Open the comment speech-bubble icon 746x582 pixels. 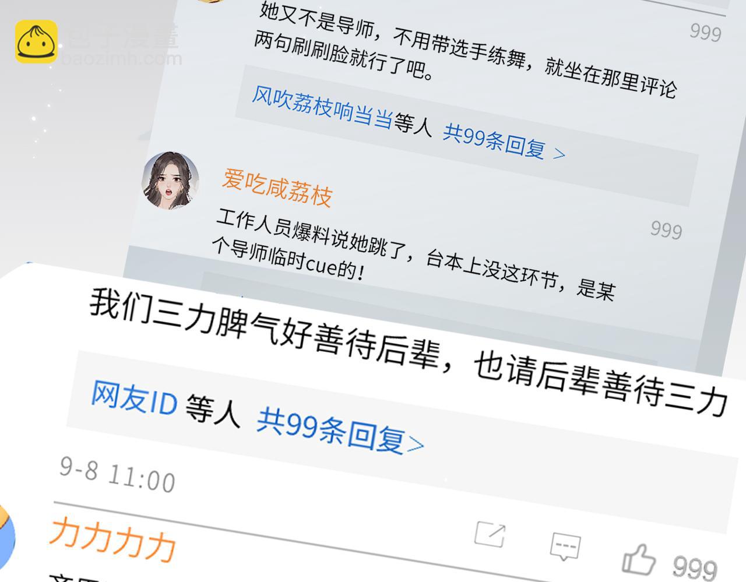pyautogui.click(x=565, y=546)
